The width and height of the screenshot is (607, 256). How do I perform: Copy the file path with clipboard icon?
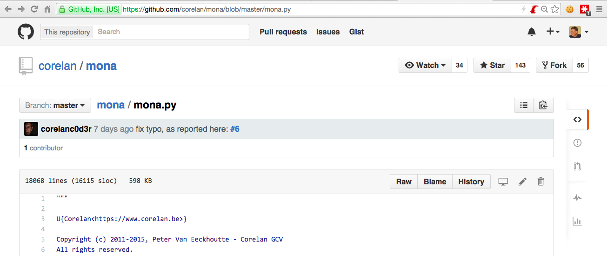pos(543,105)
